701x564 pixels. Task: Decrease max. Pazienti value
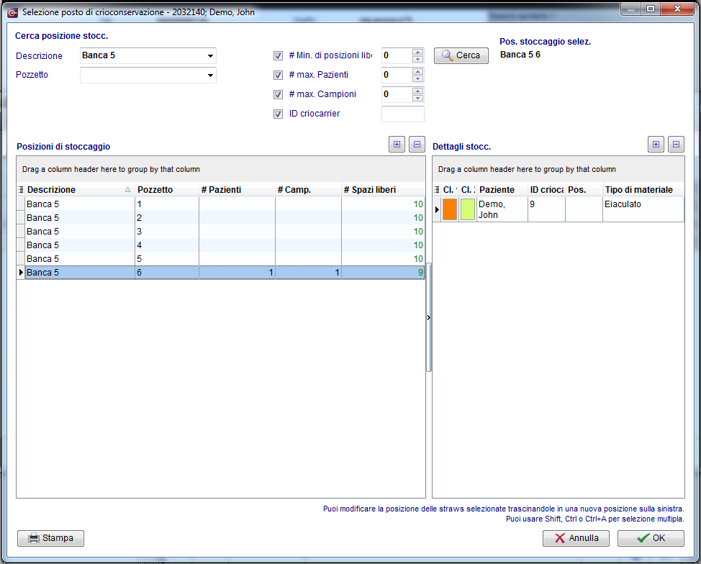click(x=417, y=78)
